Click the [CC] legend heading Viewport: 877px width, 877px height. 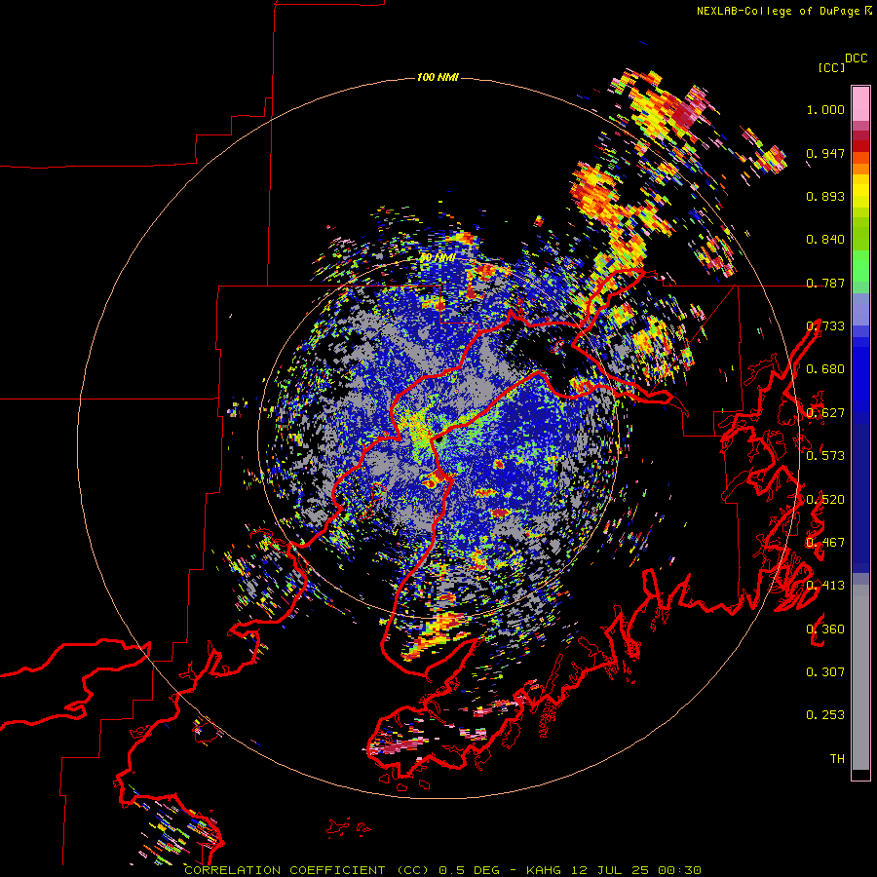coord(831,67)
